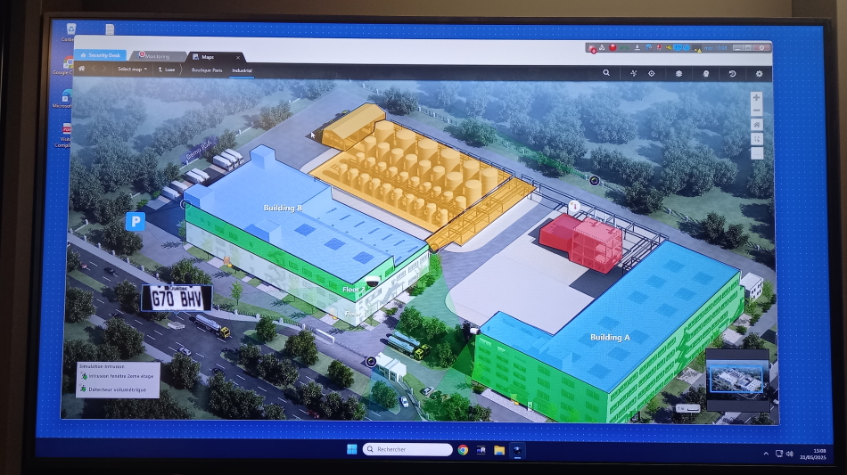
Task: Click the thermometer sensor icon near red building
Action: coord(573,206)
